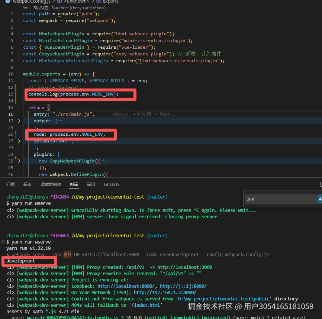Image resolution: width=322 pixels, height=319 pixels.
Task: Click the 'assets by path *.js 3.71 MiB' line
Action: (43, 312)
